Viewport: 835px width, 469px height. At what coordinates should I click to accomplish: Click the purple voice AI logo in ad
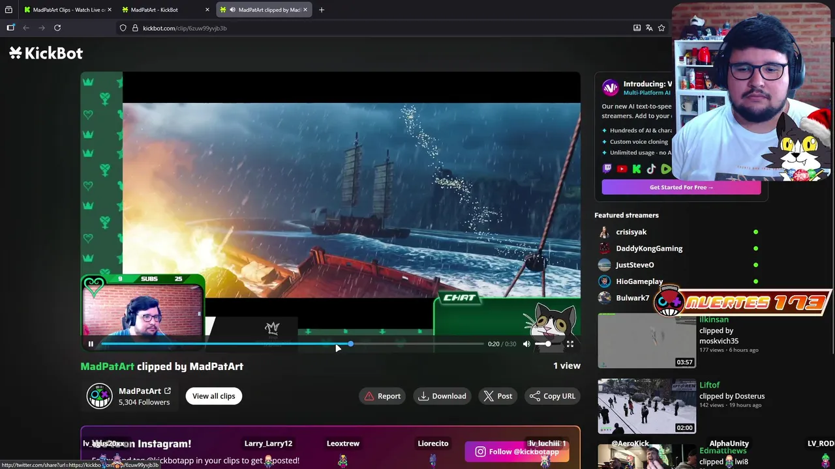(x=610, y=88)
